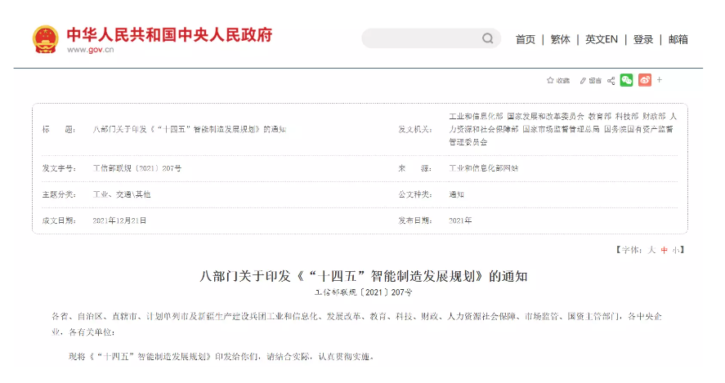725x383 pixels.
Task: Switch to 英文EN English version
Action: (x=602, y=39)
